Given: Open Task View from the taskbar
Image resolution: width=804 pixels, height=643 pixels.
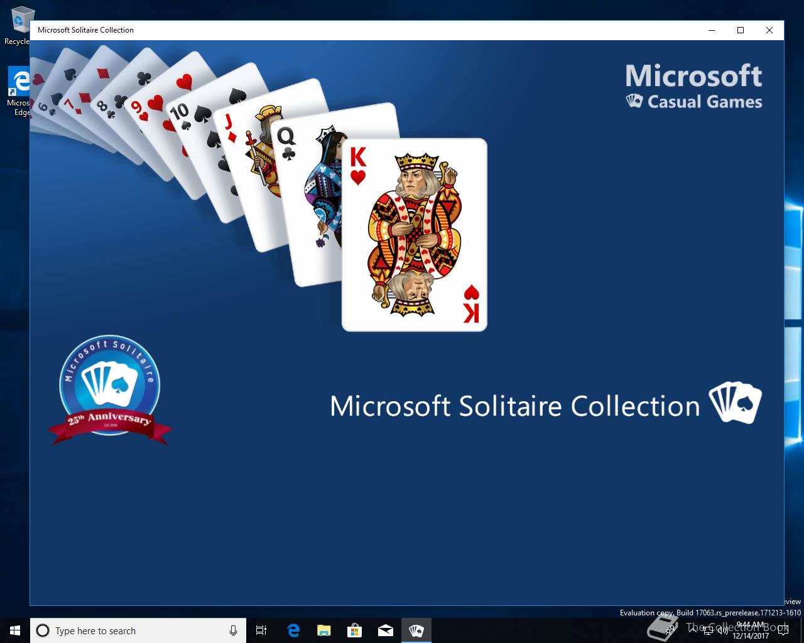Looking at the screenshot, I should 261,630.
